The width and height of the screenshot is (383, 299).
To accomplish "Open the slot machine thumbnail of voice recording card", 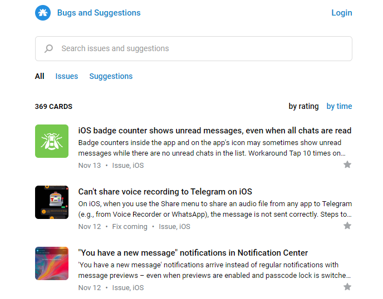I will [x=52, y=202].
